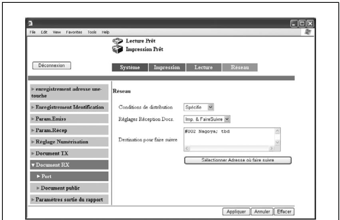340x220 pixels.
Task: Open the File menu
Action: (x=32, y=32)
